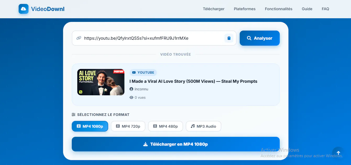Open the Guide nav link

(307, 9)
